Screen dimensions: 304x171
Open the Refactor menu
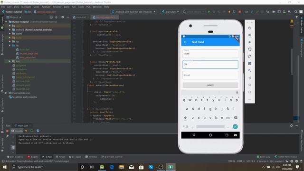coord(57,7)
